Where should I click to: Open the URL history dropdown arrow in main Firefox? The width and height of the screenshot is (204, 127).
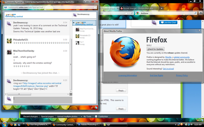[129, 13]
